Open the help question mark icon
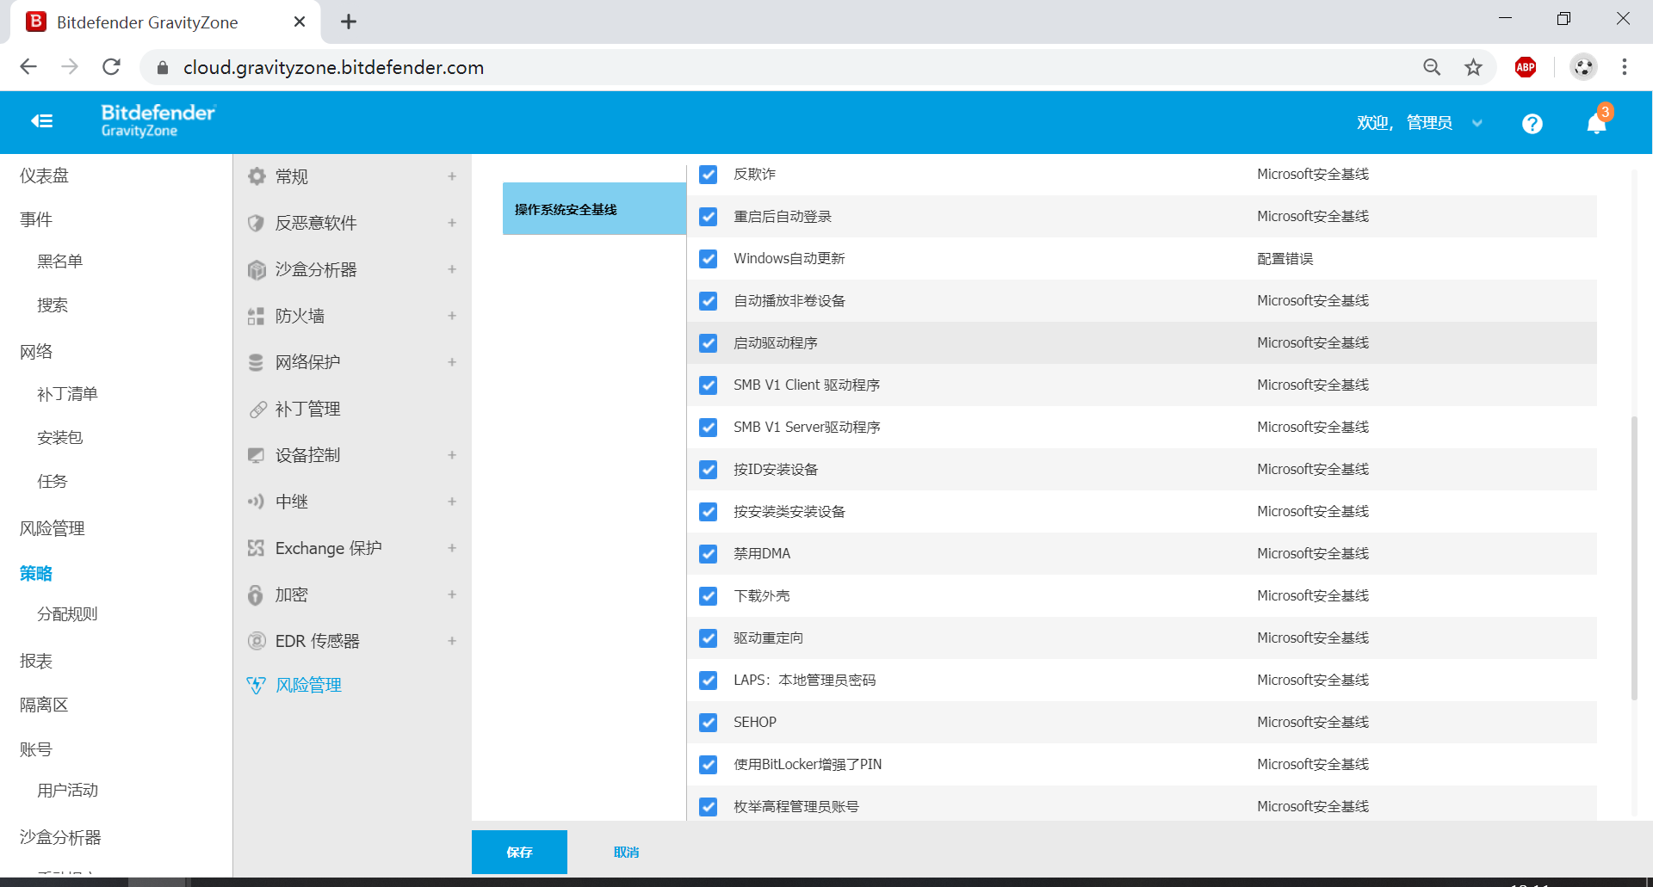Image resolution: width=1653 pixels, height=887 pixels. (1532, 124)
